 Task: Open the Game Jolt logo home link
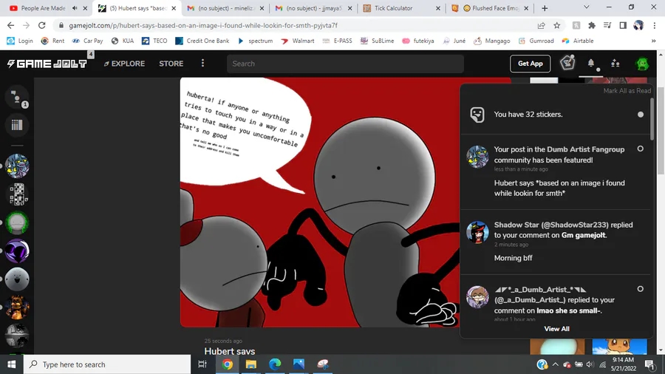point(47,64)
